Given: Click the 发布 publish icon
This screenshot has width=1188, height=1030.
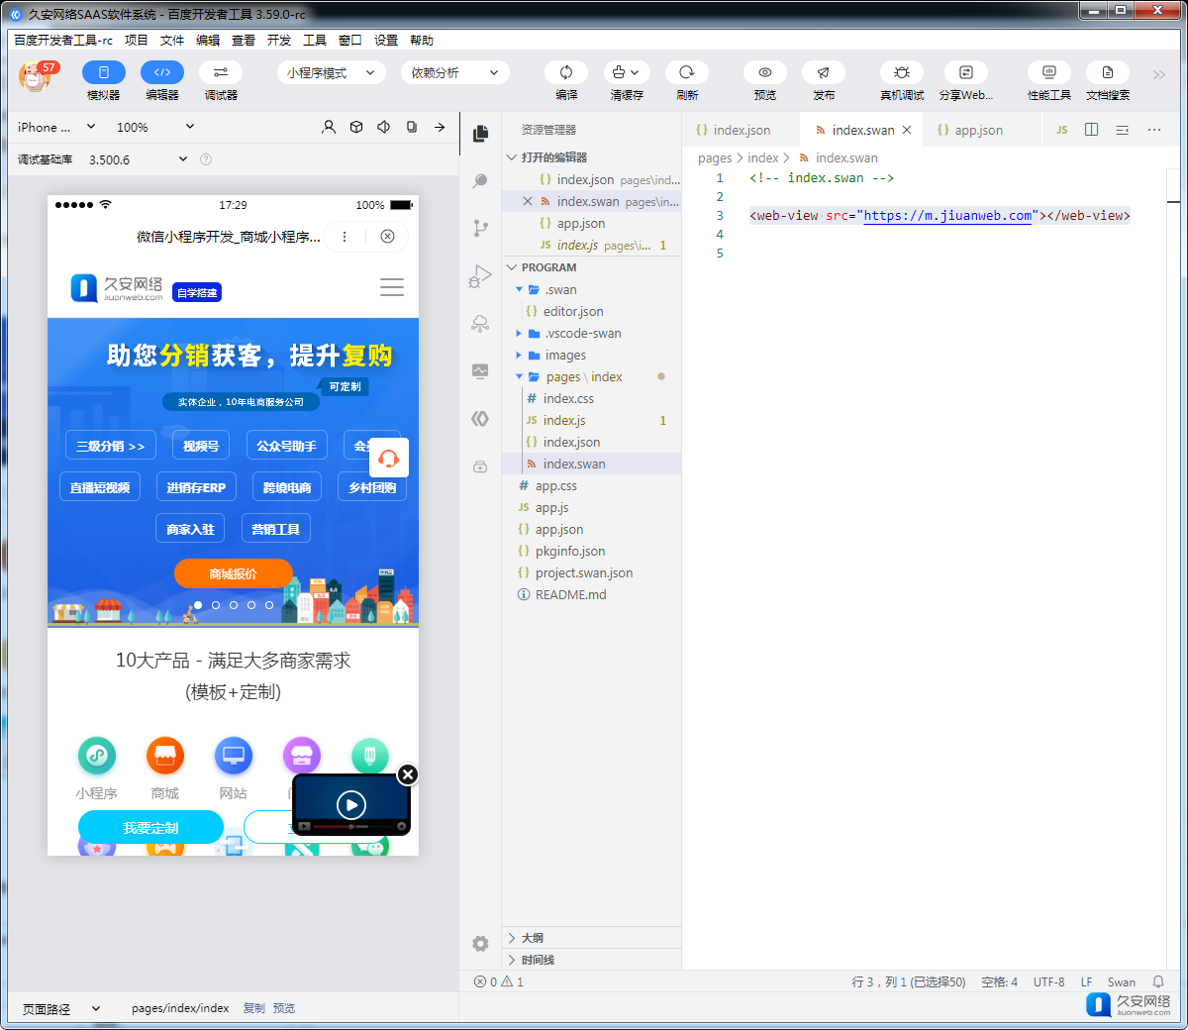Looking at the screenshot, I should click(x=824, y=72).
